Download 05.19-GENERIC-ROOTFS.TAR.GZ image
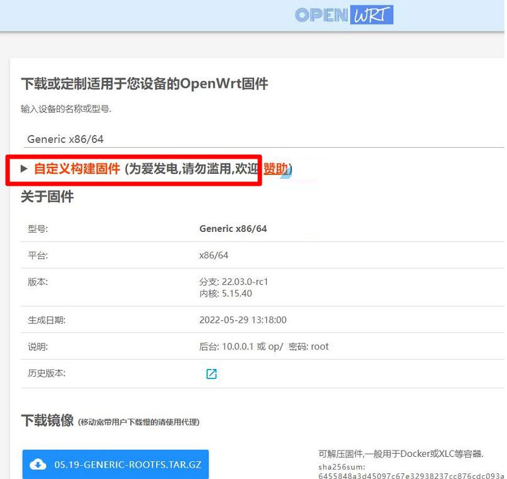The height and width of the screenshot is (479, 507). [x=116, y=464]
